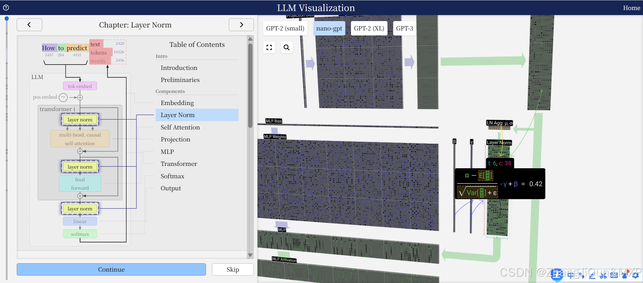643x283 pixels.
Task: Open Preliminaries chapter
Action: click(197, 80)
